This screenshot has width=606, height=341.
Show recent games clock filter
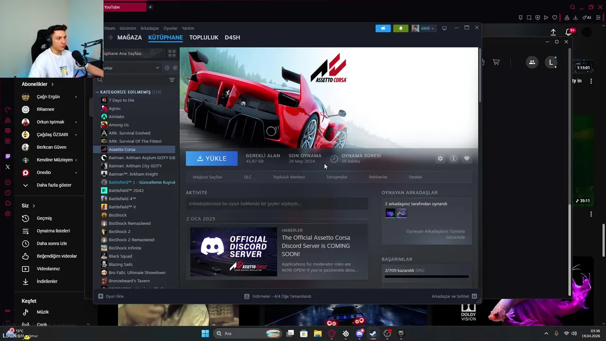coord(167,68)
